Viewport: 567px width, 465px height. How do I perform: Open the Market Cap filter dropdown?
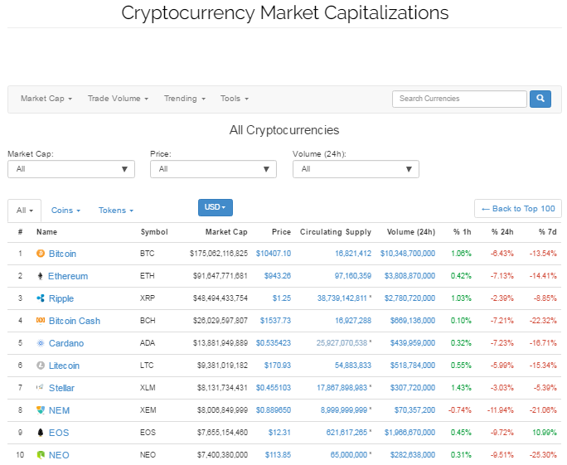(x=70, y=169)
